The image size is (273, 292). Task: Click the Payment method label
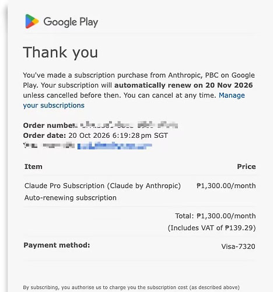pos(57,245)
